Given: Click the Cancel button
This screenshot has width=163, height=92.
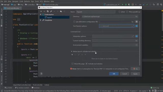Looking at the screenshot, I should click(125, 74).
